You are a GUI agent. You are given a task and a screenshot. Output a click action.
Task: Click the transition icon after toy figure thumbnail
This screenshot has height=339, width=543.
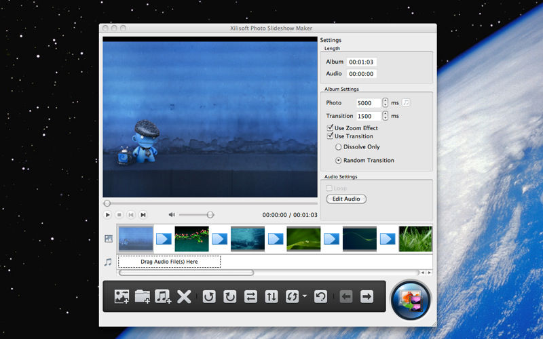(164, 239)
